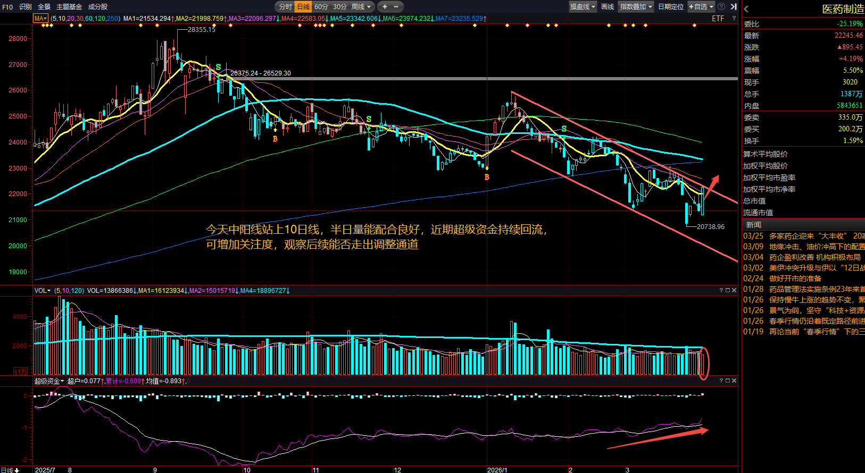Collapse the side panel with arrow icon

click(734, 7)
